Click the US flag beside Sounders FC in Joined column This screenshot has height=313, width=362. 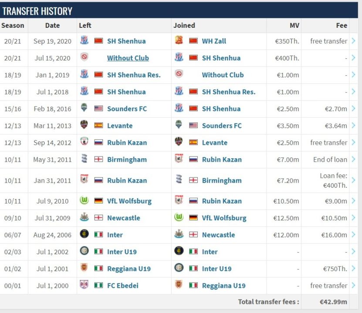(x=193, y=126)
